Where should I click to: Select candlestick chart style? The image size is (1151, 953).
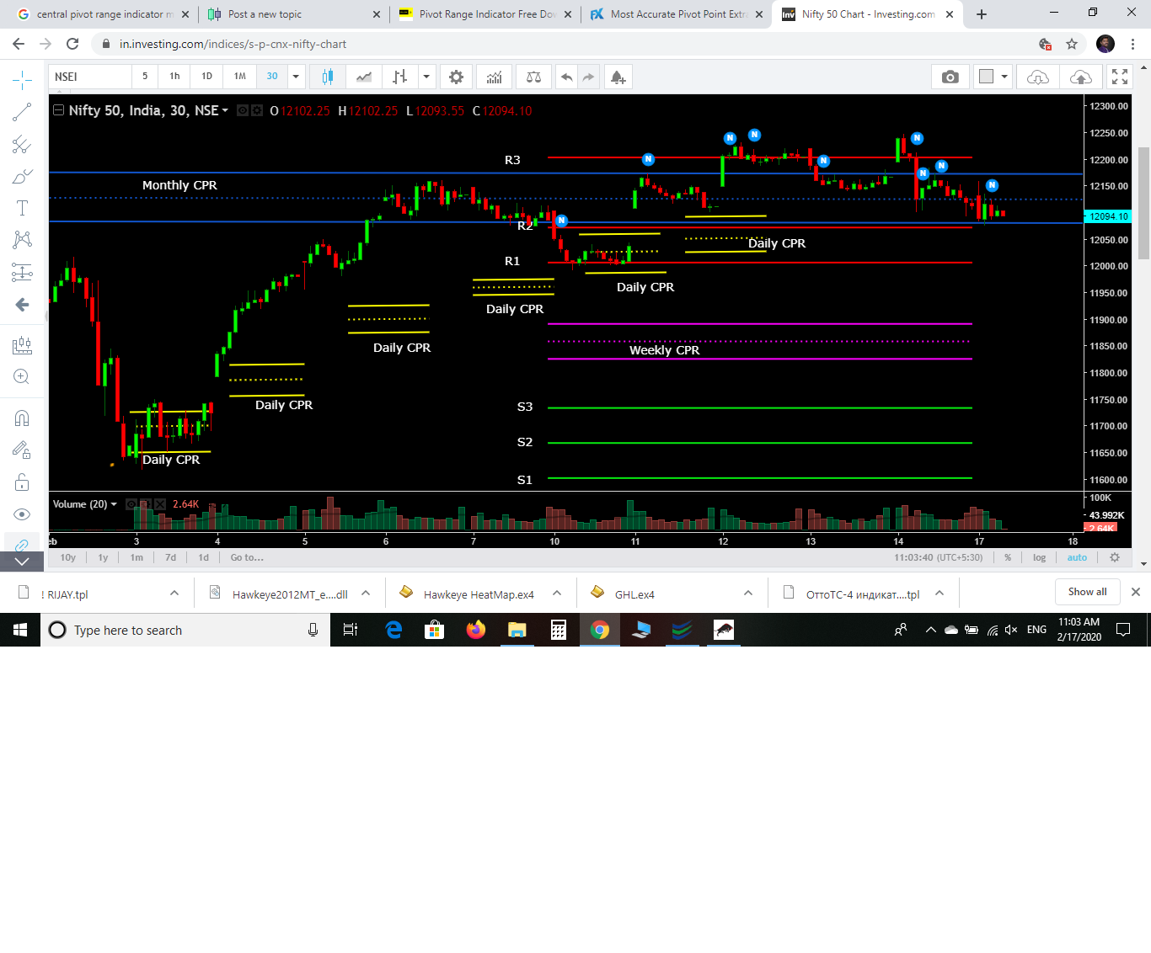coord(327,77)
